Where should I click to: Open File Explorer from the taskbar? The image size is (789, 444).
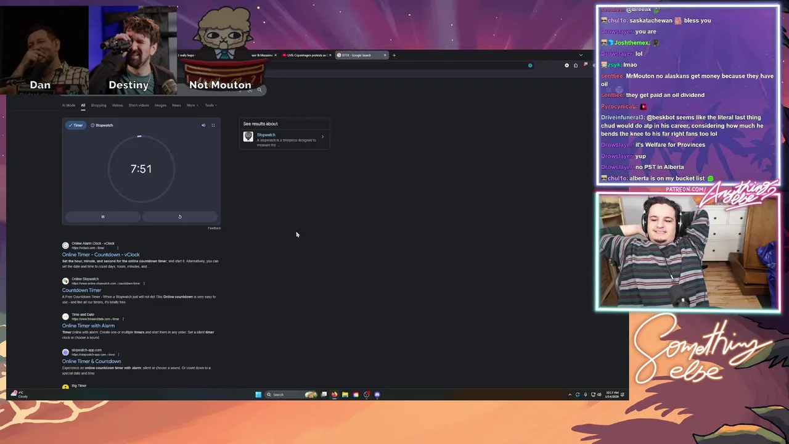coord(345,395)
